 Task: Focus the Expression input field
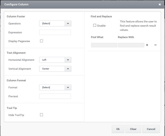[55, 32]
